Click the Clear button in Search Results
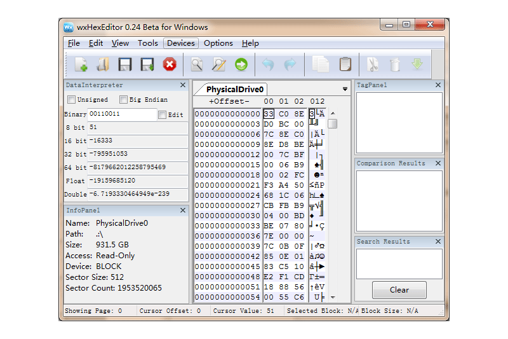Screen dimensions: 508x339 pos(399,289)
